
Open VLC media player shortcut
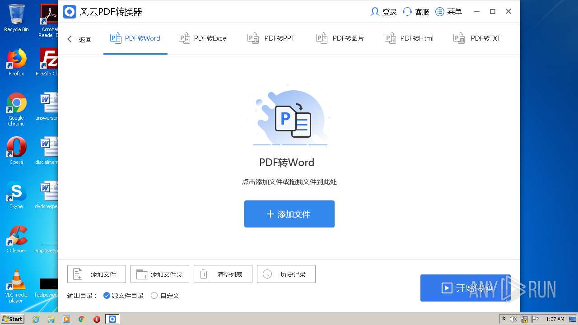coord(16,286)
